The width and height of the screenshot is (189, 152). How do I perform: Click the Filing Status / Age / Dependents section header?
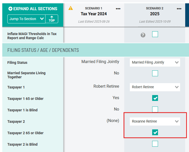(43, 50)
